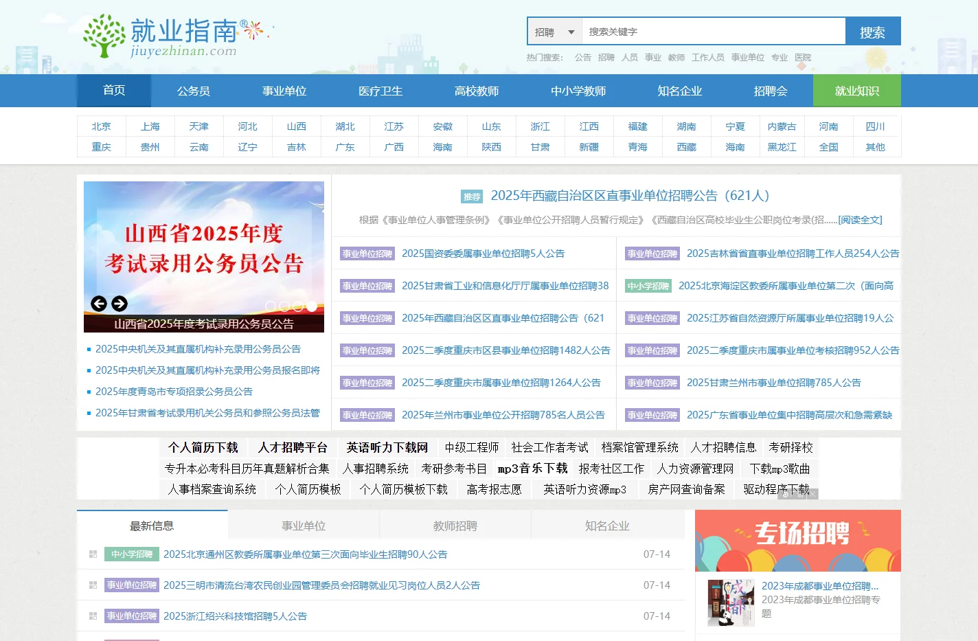Switch to 最新信息 tab
Image resolution: width=978 pixels, height=641 pixels.
[x=152, y=526]
